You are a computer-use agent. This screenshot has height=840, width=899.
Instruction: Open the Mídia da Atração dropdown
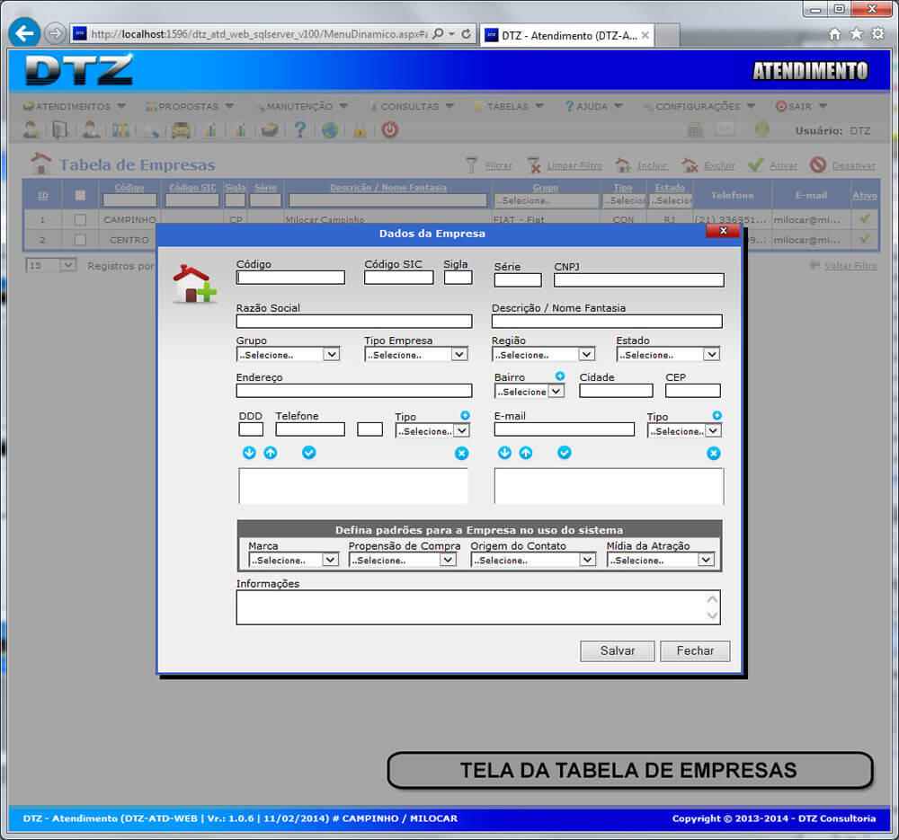pyautogui.click(x=661, y=560)
